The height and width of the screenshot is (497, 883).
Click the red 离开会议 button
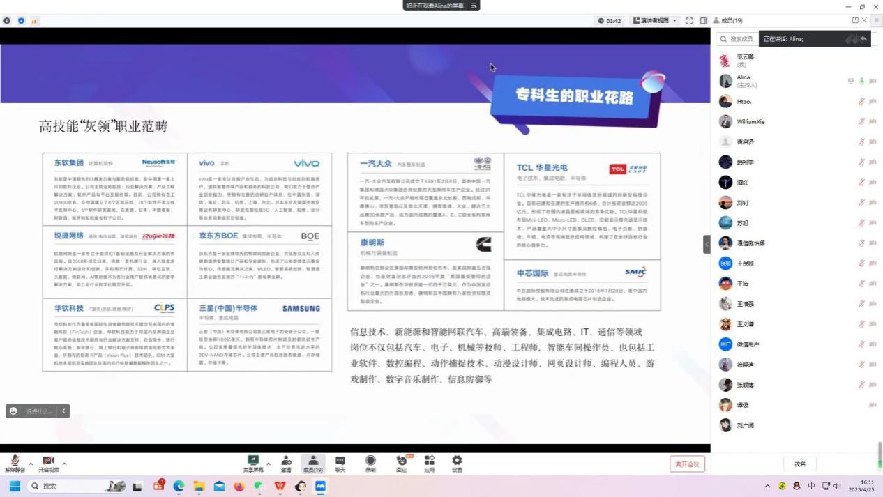point(687,464)
